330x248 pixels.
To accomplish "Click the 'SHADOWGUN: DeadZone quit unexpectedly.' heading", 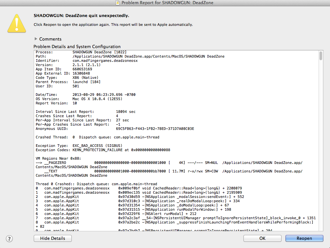I will pos(82,16).
